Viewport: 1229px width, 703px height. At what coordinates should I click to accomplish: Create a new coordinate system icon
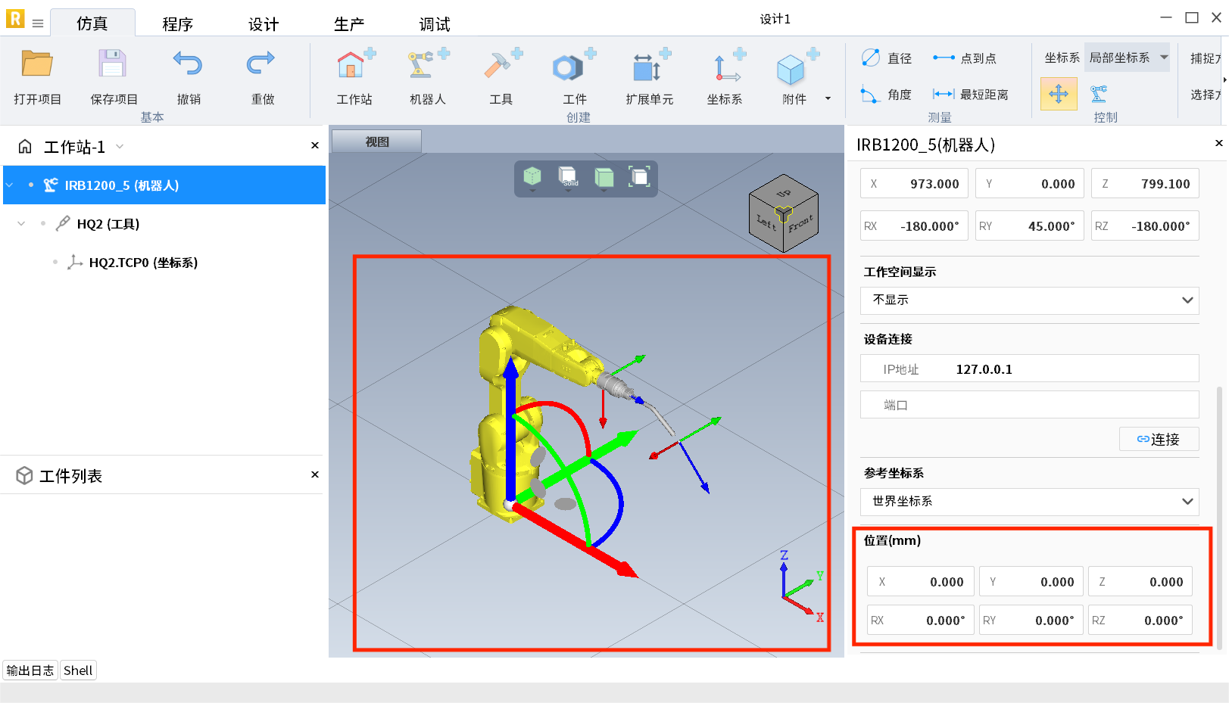tap(725, 67)
